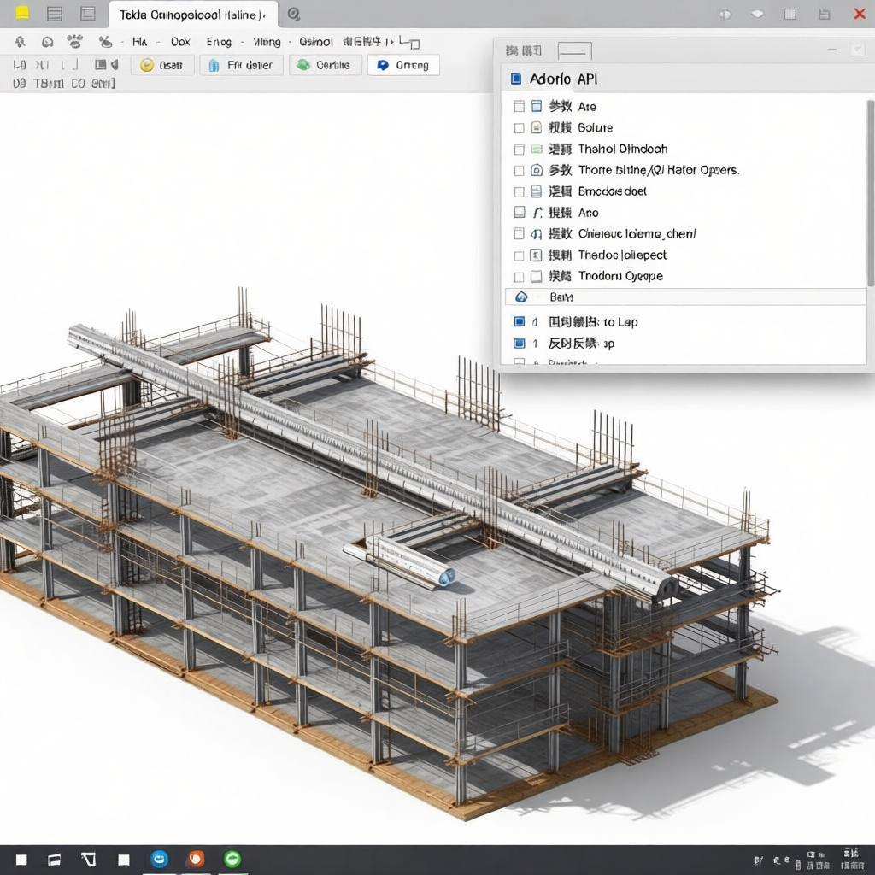Image resolution: width=875 pixels, height=875 pixels.
Task: Click the vertical scrollbar of the Adorlo API panel
Action: click(870, 192)
